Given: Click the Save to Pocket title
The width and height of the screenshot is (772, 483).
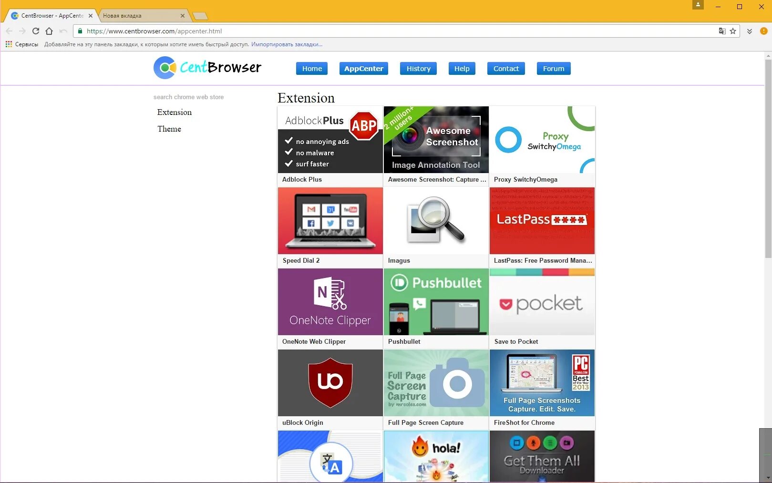Looking at the screenshot, I should (x=516, y=341).
